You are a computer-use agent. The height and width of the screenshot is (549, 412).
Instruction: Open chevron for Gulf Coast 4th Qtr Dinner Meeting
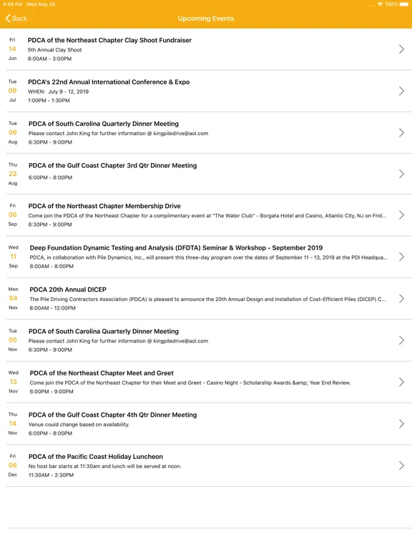401,424
